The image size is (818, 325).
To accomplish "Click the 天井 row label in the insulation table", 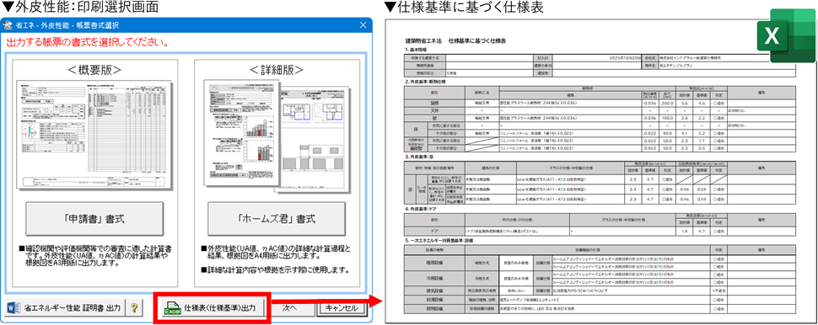I will pos(434,111).
